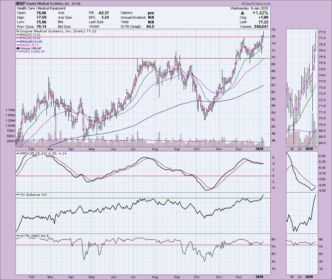Click the 78 label on the price axis
The height and width of the screenshot is (280, 332).
point(274,30)
